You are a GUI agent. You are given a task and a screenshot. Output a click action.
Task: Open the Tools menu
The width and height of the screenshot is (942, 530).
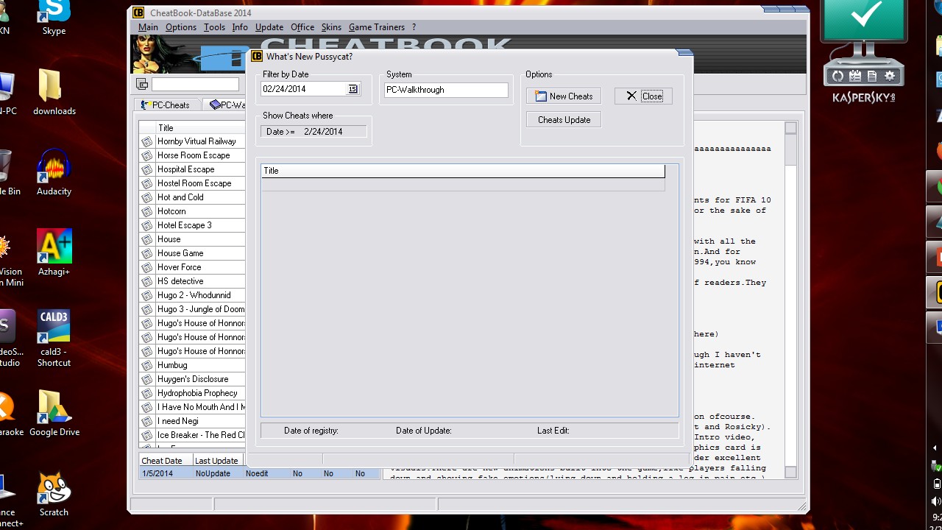coord(214,27)
